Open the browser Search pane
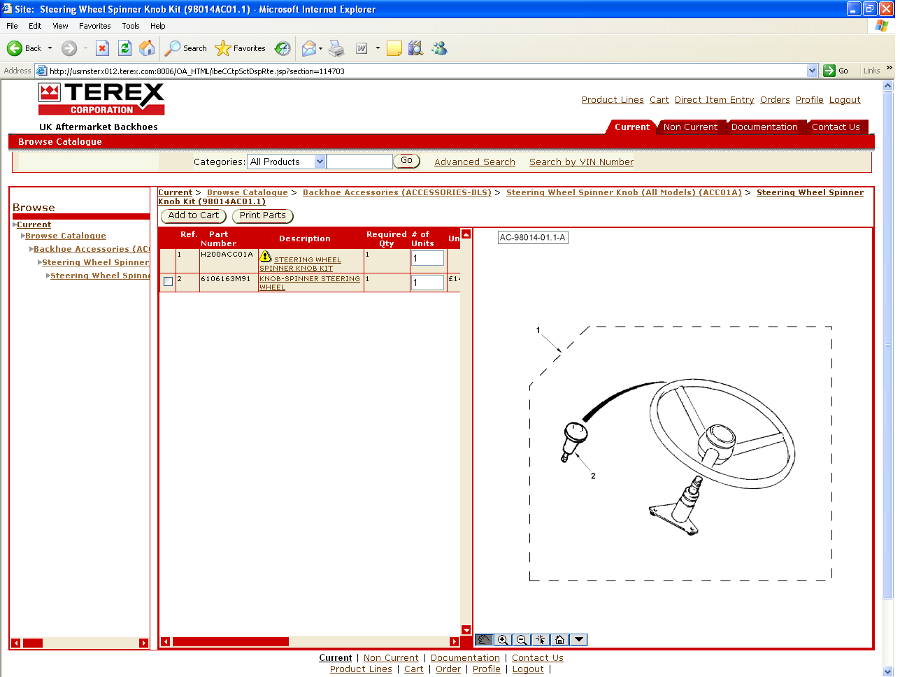Screen dimensions: 900x677 [186, 48]
